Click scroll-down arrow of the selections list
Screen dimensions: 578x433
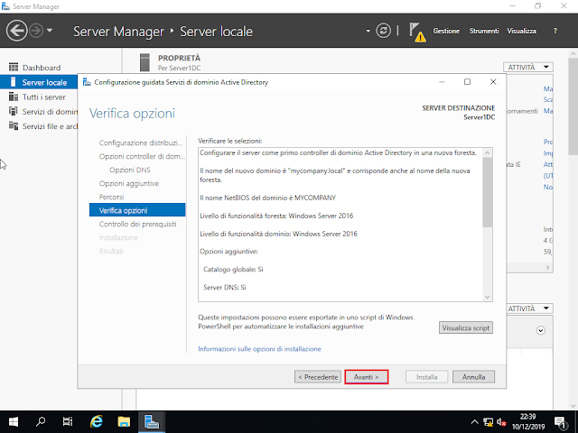488,297
